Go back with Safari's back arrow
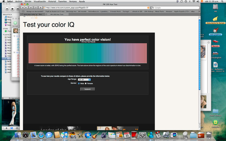This screenshot has height=141, width=226. (x=23, y=8)
